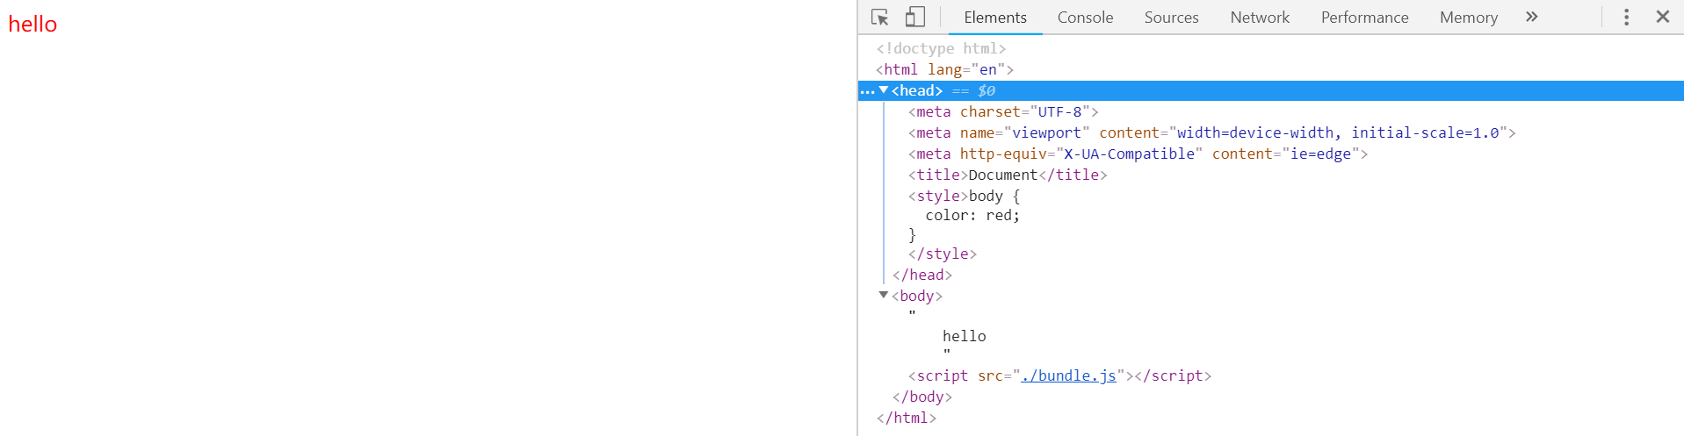The width and height of the screenshot is (1684, 436).
Task: Open the DevTools three-dot customize menu
Action: pos(1626,17)
